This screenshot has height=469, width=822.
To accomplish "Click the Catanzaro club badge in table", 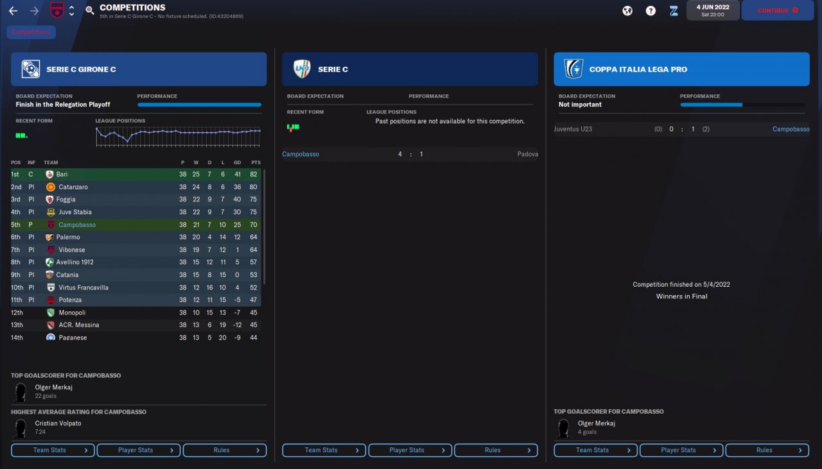I will 50,187.
